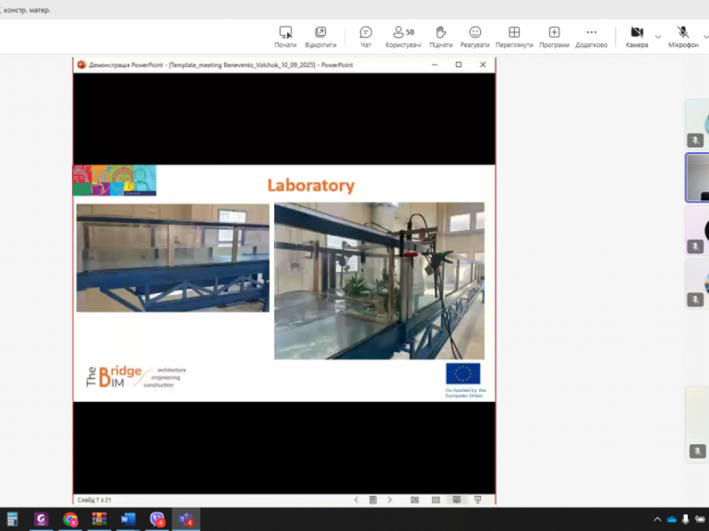Open the Programs apps button
Image resolution: width=709 pixels, height=531 pixels.
(554, 37)
